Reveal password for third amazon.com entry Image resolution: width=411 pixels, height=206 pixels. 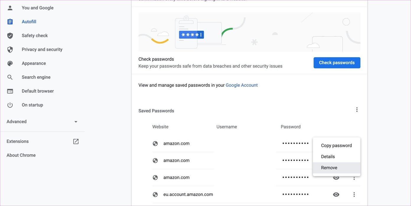tap(336, 178)
